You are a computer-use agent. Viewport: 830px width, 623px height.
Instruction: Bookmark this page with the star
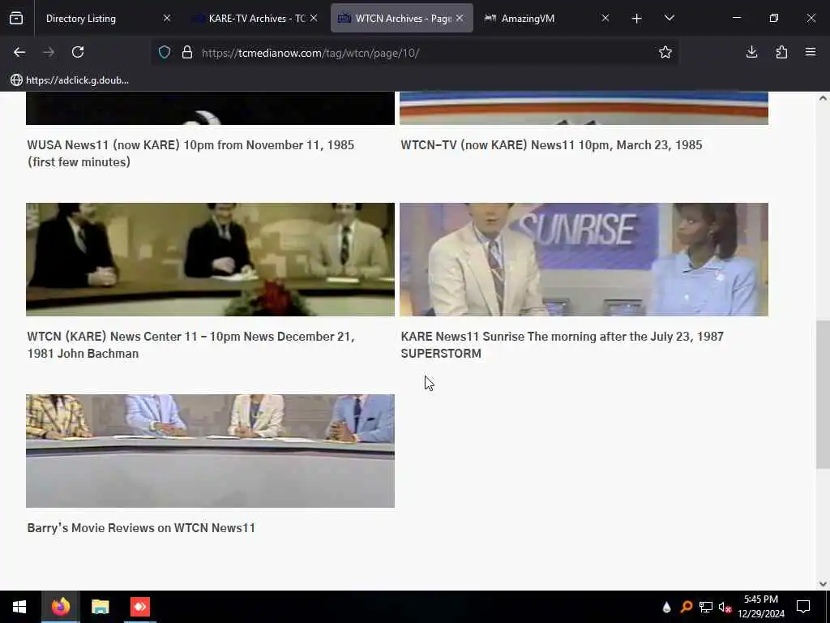665,52
